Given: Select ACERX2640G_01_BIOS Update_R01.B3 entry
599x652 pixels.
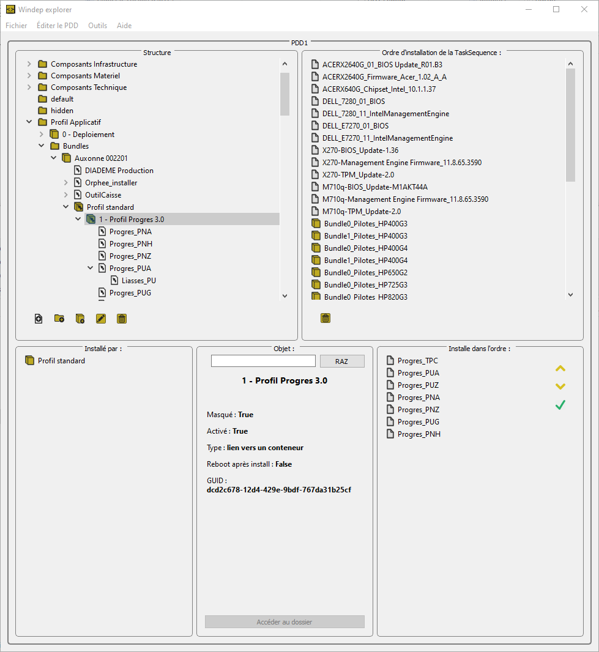Looking at the screenshot, I should (x=382, y=64).
